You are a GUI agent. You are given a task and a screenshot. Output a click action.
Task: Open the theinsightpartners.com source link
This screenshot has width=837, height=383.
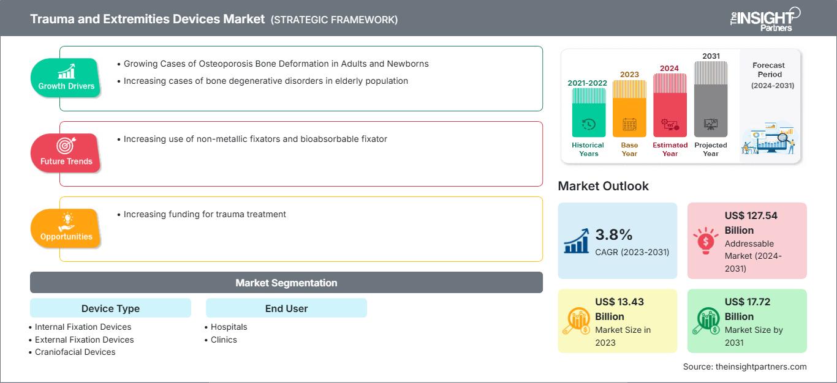(x=762, y=366)
